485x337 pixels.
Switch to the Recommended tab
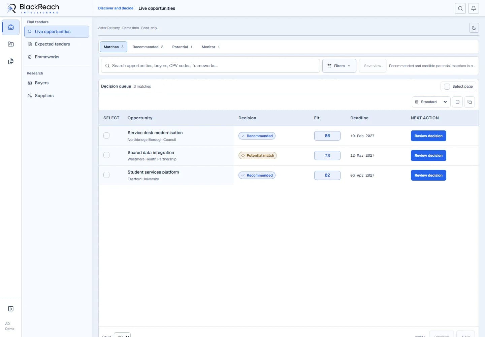(x=148, y=47)
